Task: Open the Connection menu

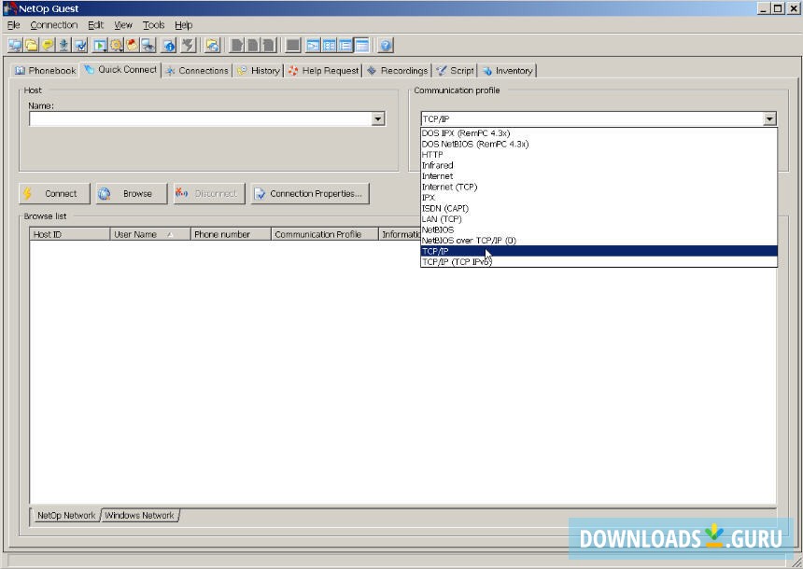Action: coord(54,25)
